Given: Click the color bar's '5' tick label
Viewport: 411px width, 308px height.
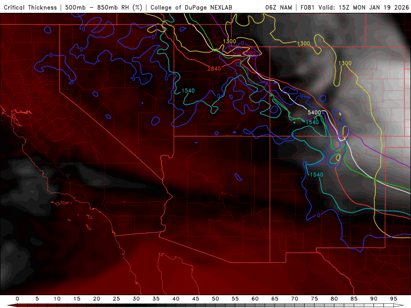Looking at the screenshot, I should click(37, 299).
